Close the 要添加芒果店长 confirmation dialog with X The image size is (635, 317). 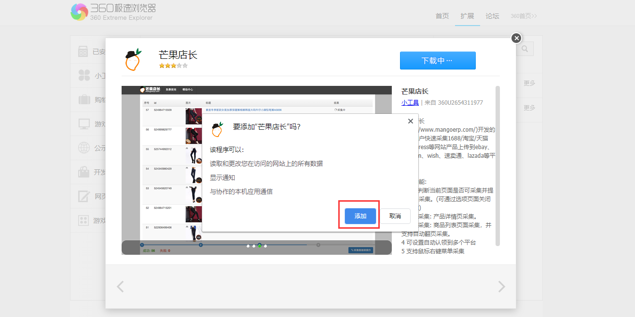click(x=411, y=121)
